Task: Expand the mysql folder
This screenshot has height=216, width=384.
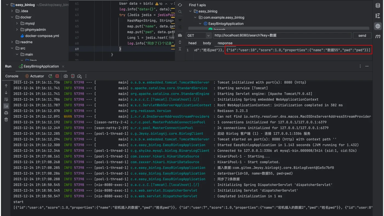Action: point(17,24)
